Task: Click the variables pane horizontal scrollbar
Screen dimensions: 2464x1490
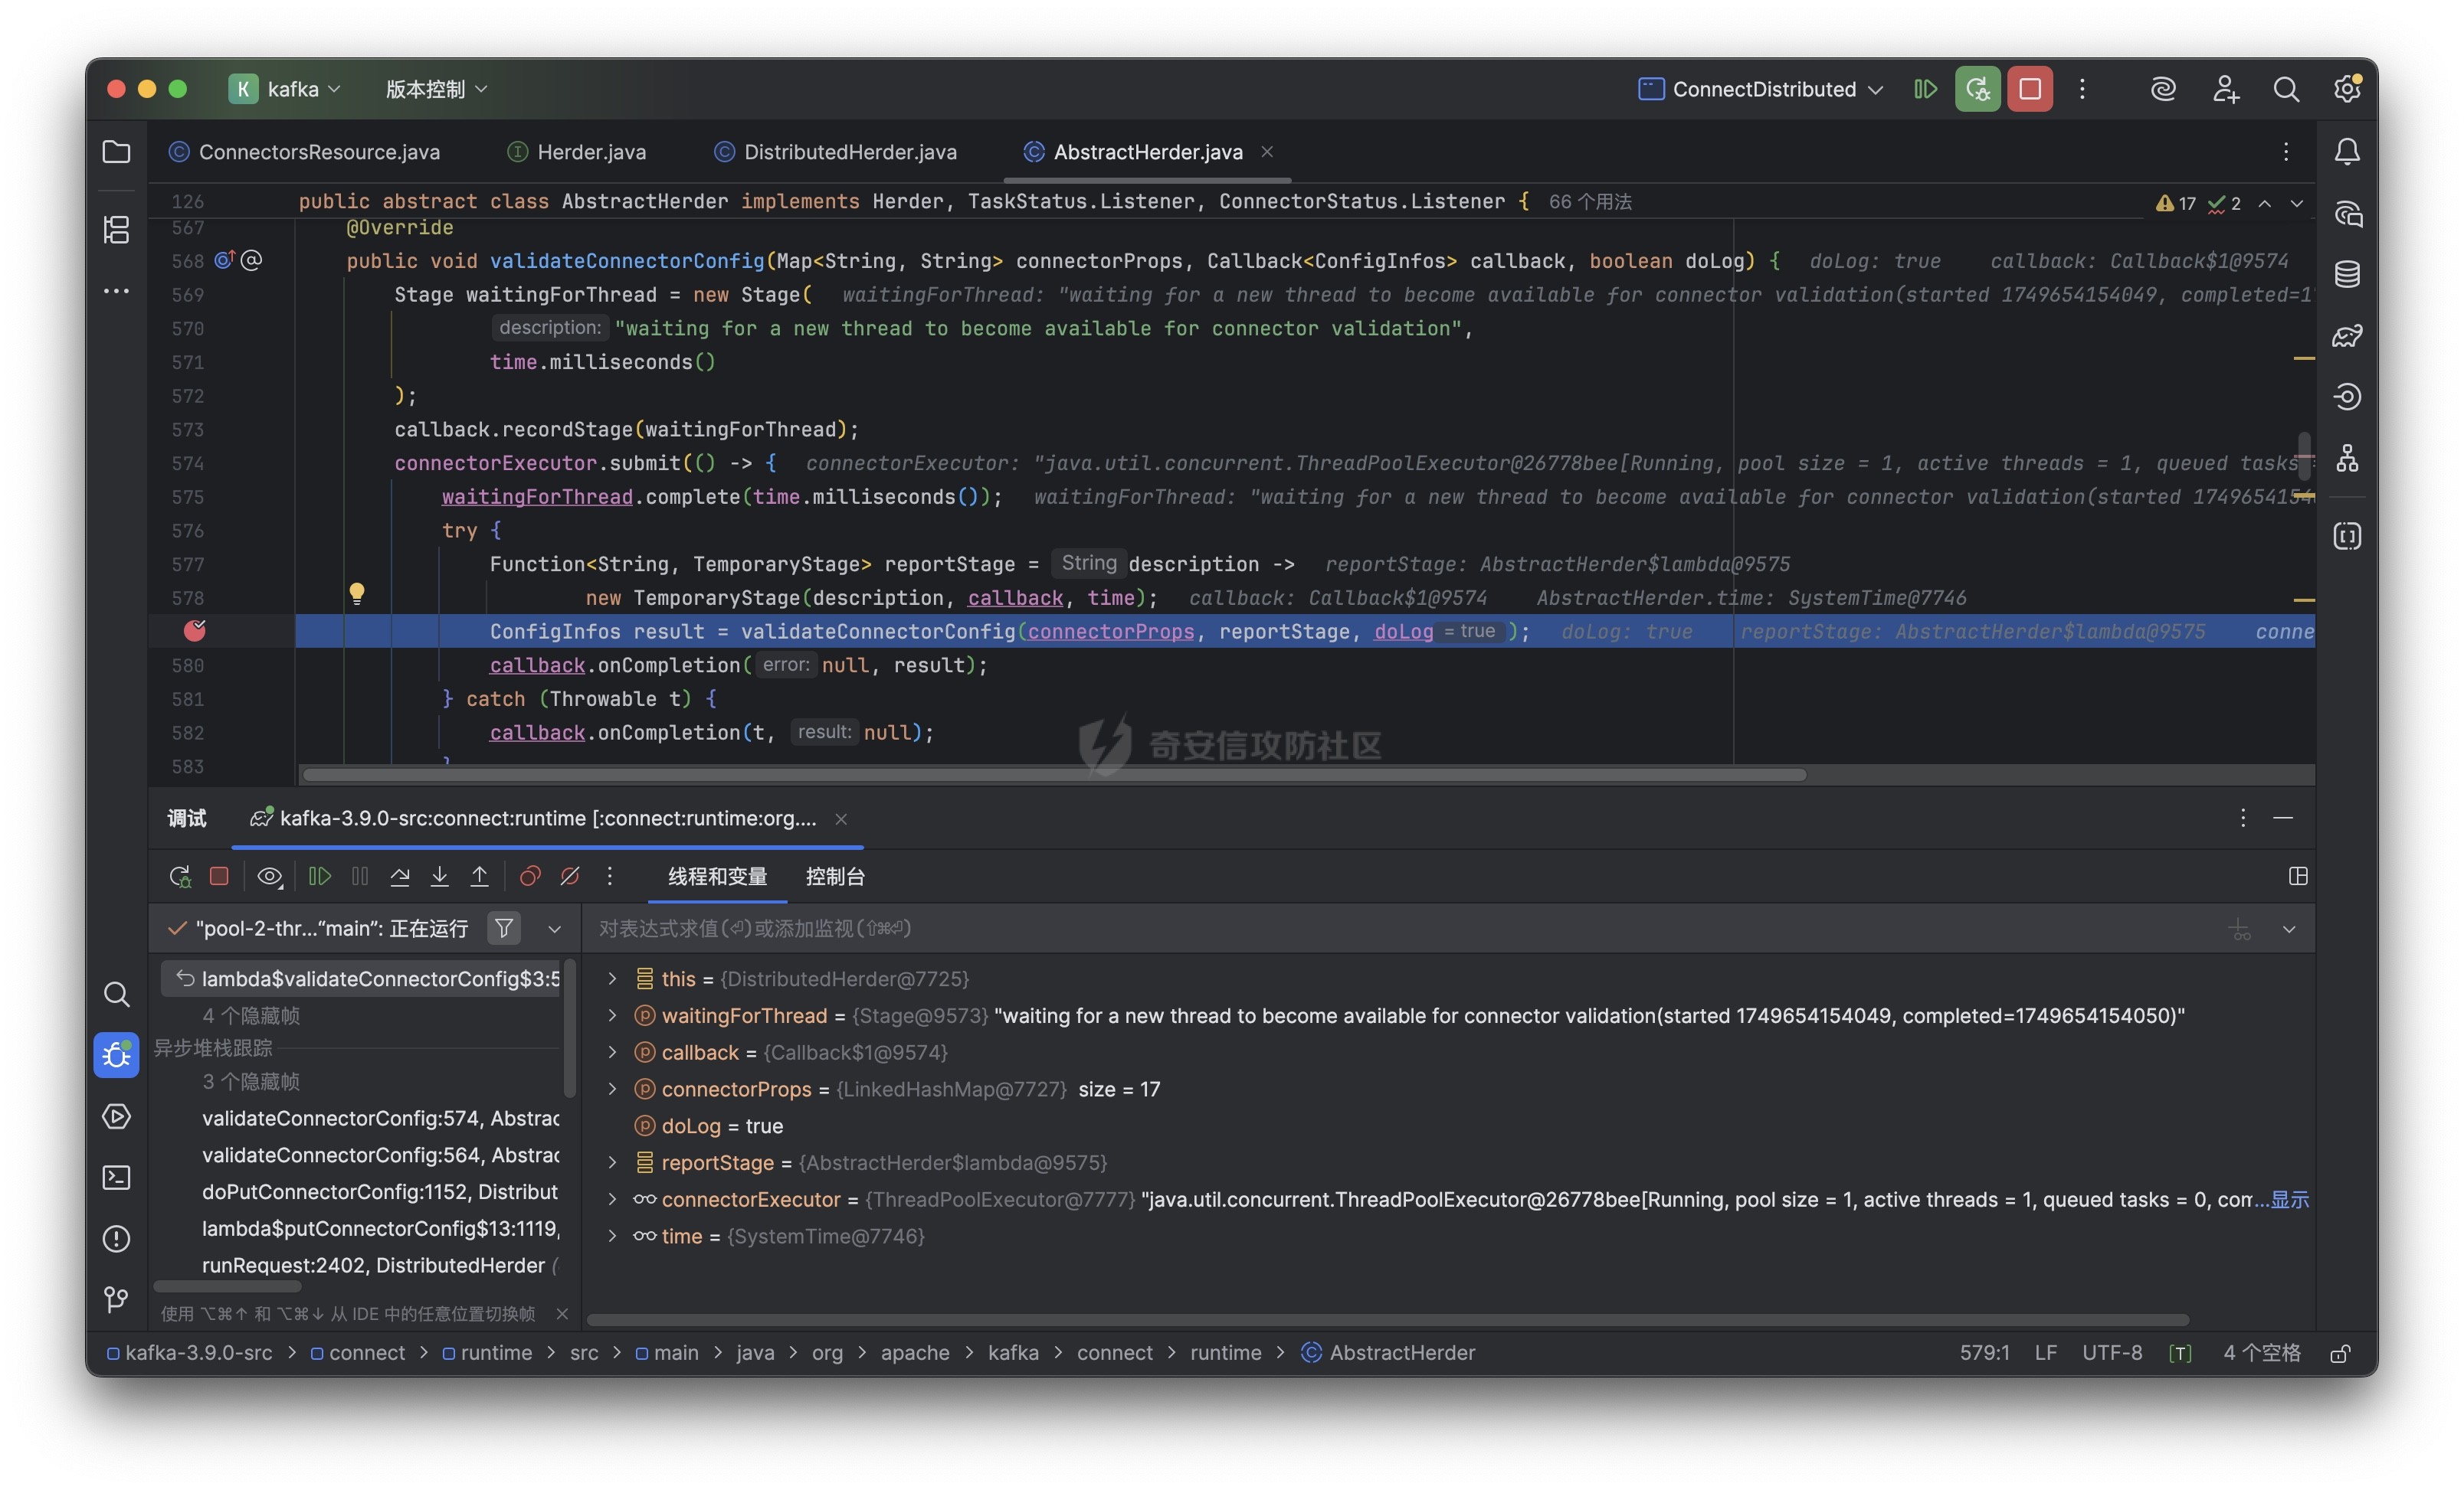Action: point(1388,1320)
